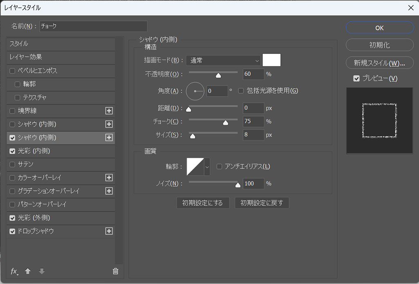Enable the カラーオーバーレイ checkbox

click(x=12, y=178)
